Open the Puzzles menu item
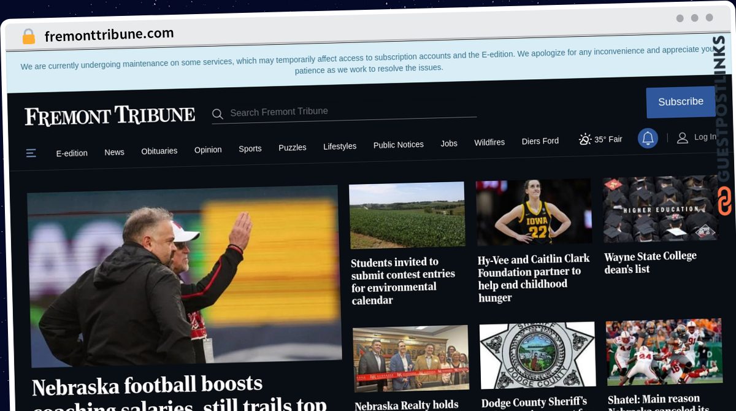736x411 pixels. tap(293, 148)
